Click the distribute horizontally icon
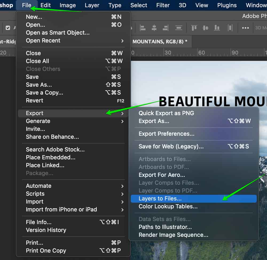The height and width of the screenshot is (260, 267). (x=230, y=28)
